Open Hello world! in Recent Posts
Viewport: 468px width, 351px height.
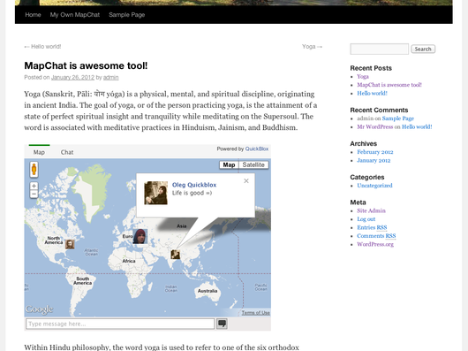(x=372, y=93)
